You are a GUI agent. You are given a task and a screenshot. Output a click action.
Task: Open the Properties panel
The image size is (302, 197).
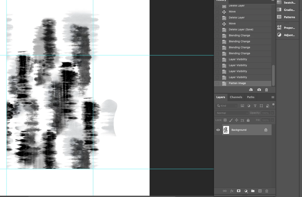tap(286, 28)
